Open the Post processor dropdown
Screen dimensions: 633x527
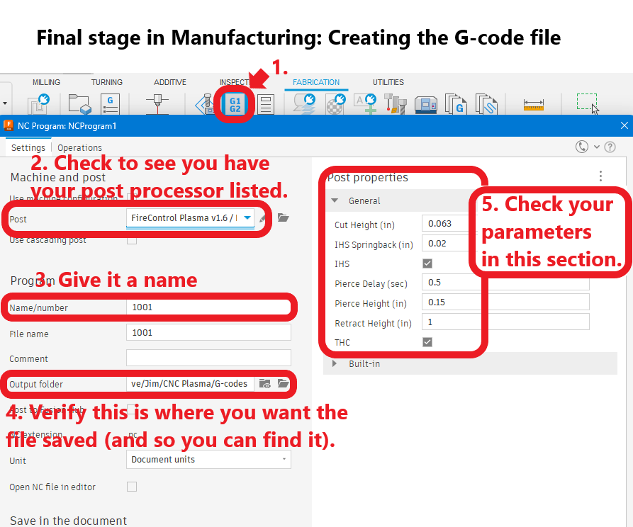247,218
